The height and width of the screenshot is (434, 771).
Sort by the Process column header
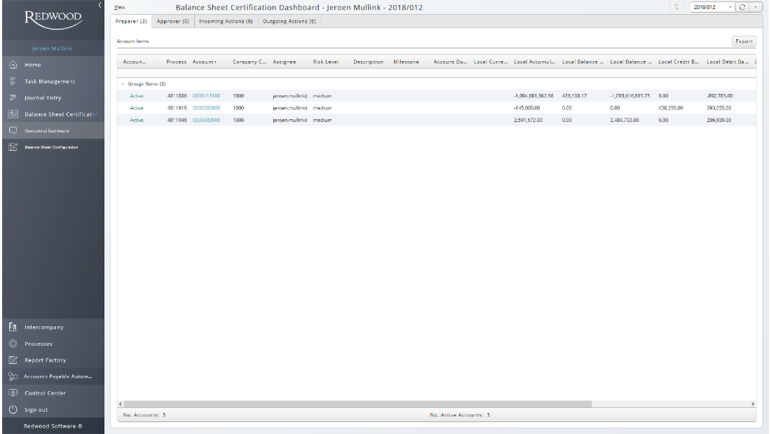point(177,62)
